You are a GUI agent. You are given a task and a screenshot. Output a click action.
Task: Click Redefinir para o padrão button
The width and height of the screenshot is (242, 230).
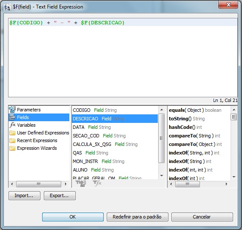137,217
